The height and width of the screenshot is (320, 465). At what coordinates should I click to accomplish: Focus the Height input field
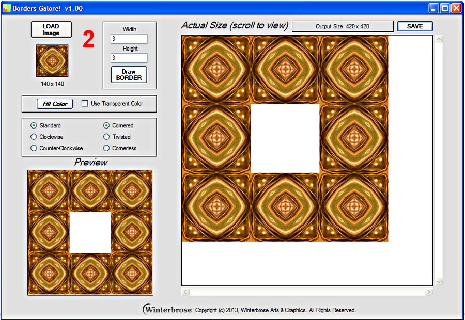click(x=129, y=58)
